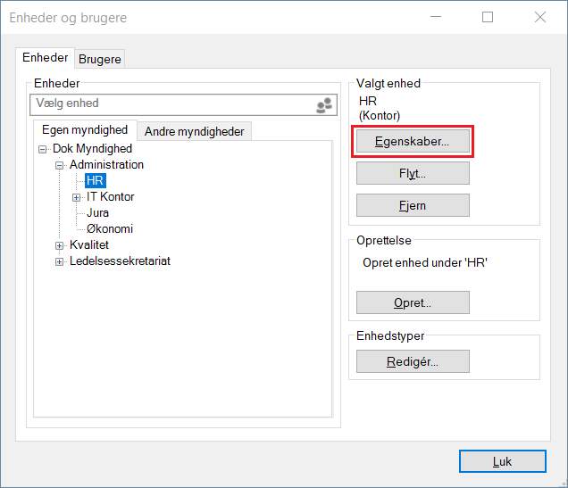Viewport: 568px width, 488px height.
Task: Click the Fjern button
Action: [x=413, y=205]
